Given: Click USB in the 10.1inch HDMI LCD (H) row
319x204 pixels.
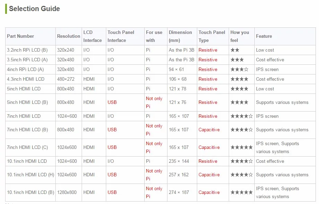Looking at the screenshot, I should pyautogui.click(x=112, y=175).
